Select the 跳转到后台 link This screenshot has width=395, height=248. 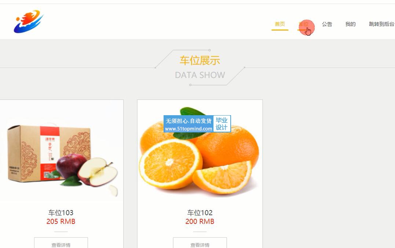pyautogui.click(x=382, y=24)
